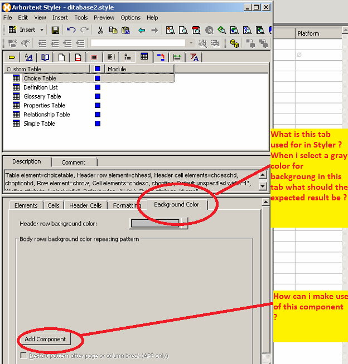The height and width of the screenshot is (364, 348).
Task: Undo the last action
Action: click(71, 30)
